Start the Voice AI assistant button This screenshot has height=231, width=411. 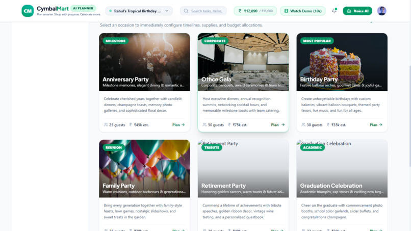357,11
